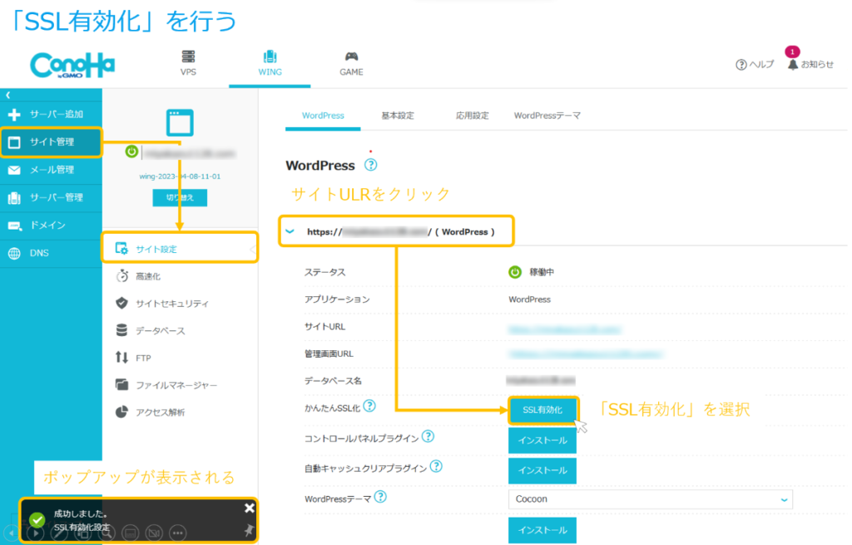Click the envelope icon for メール管理

(15, 170)
